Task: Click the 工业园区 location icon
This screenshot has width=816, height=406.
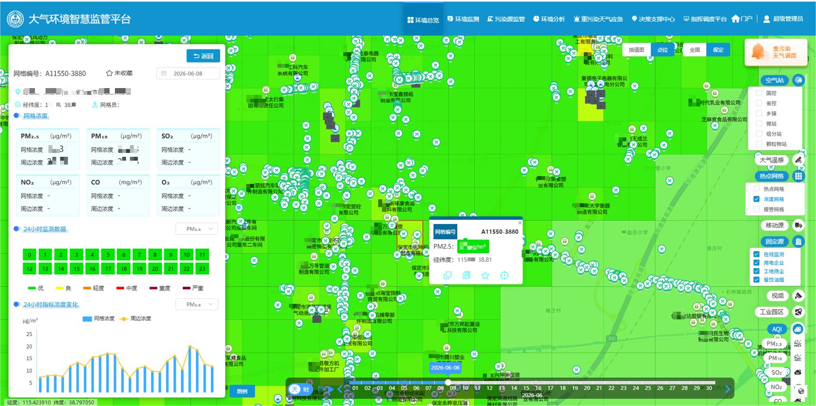Action: 798,312
